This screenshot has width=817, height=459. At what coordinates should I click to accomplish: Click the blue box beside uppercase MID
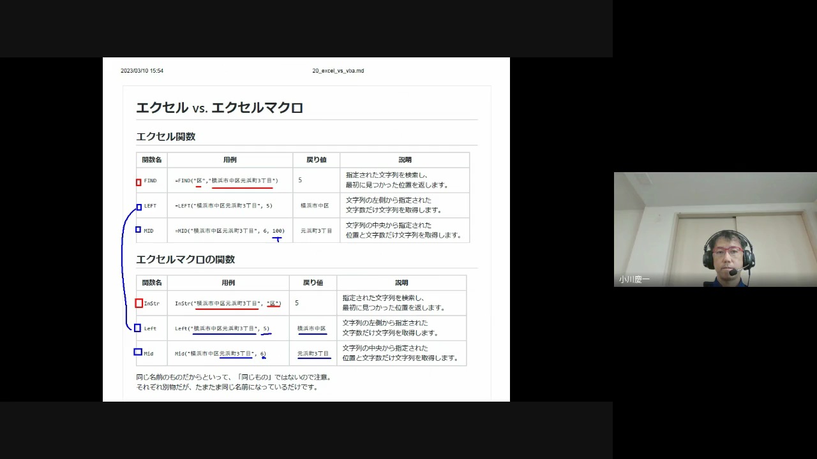[x=139, y=229]
